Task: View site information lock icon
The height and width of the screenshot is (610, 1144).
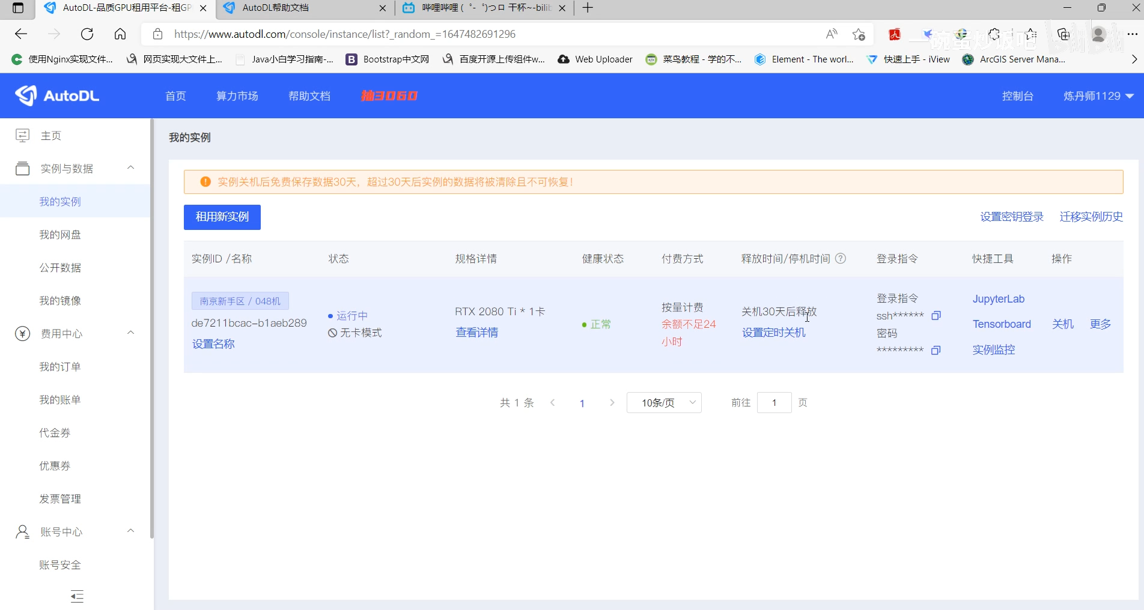Action: [x=157, y=34]
